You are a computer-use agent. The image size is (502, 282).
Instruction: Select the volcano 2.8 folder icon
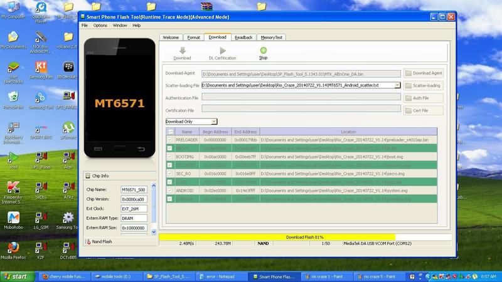pyautogui.click(x=68, y=40)
